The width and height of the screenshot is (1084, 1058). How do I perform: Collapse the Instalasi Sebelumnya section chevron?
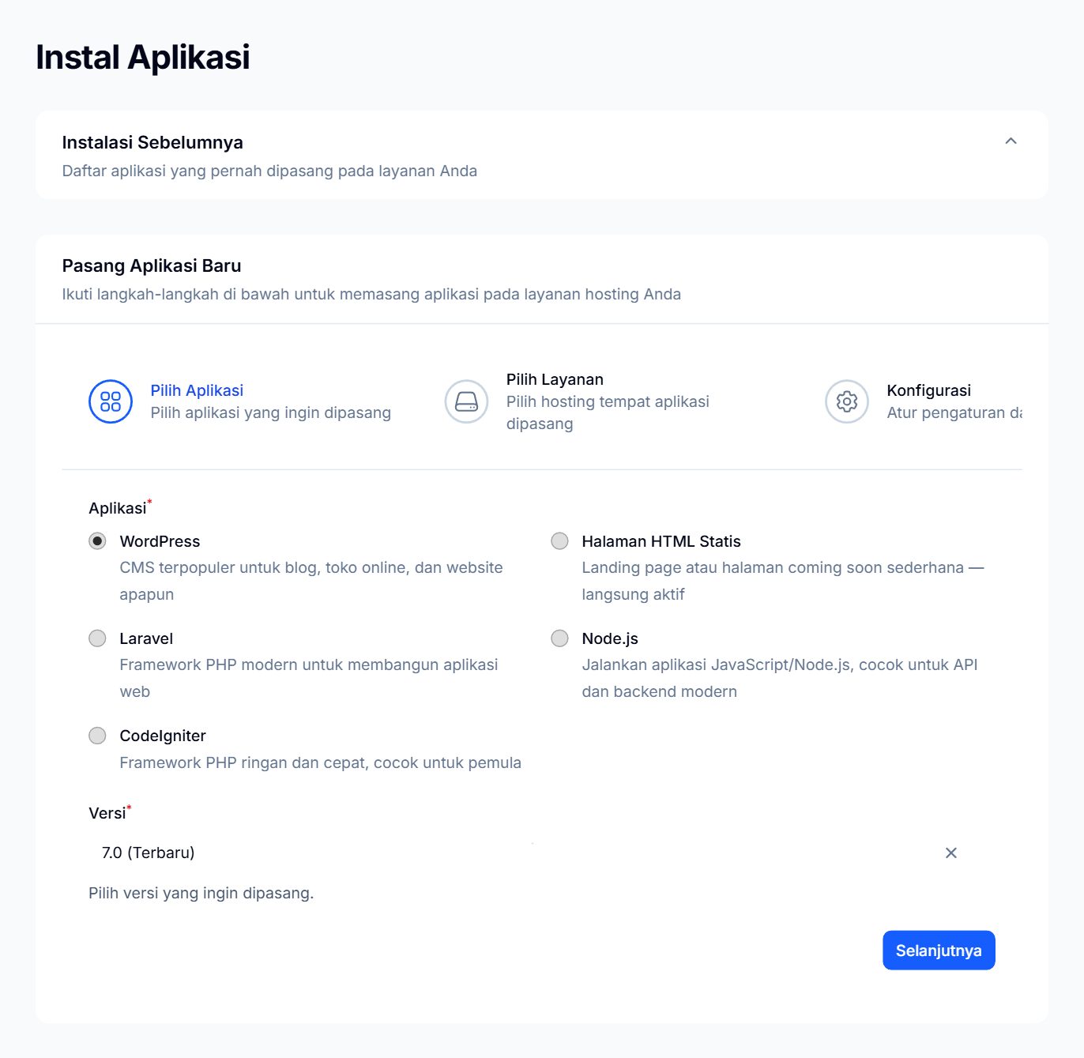pyautogui.click(x=1011, y=141)
